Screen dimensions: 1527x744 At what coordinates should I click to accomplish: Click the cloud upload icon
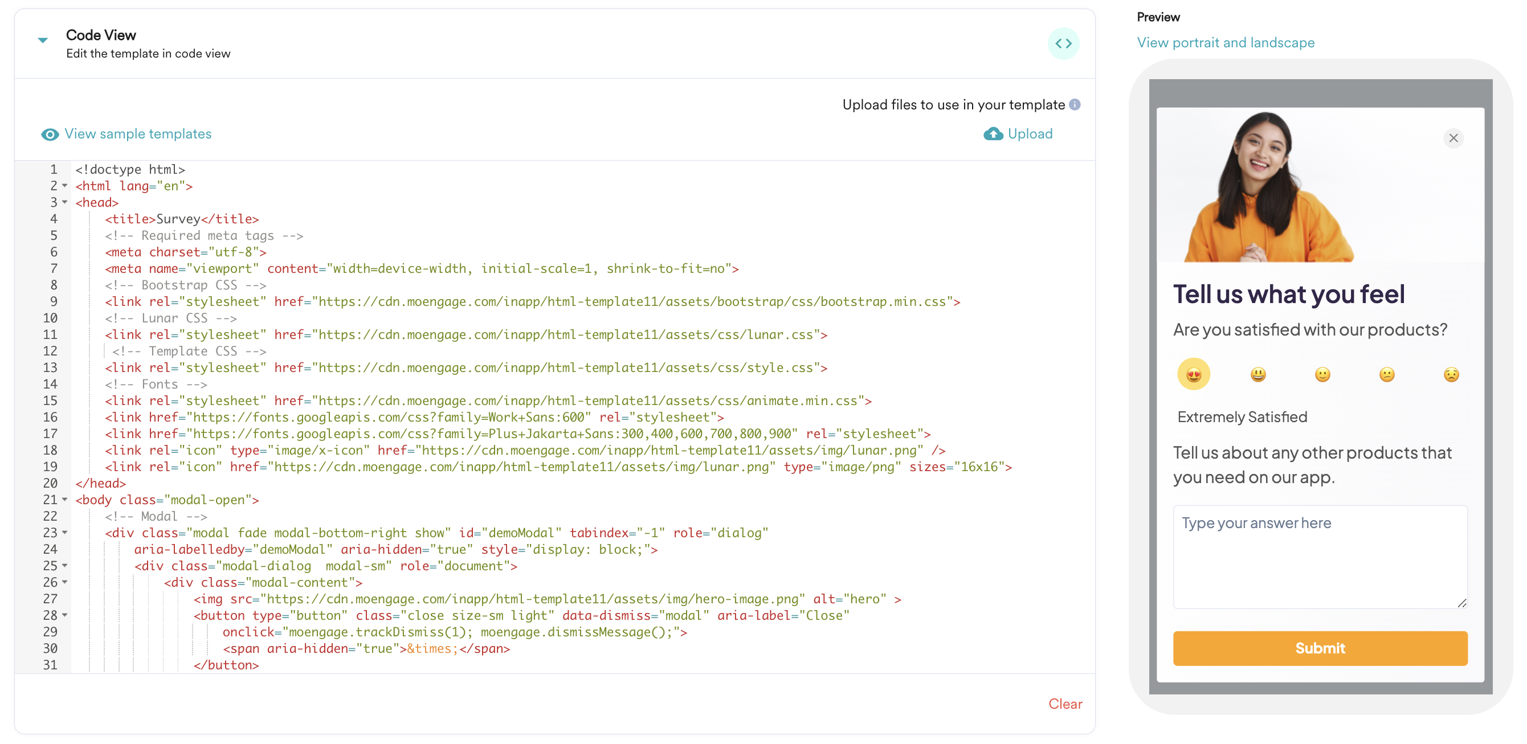(x=993, y=133)
